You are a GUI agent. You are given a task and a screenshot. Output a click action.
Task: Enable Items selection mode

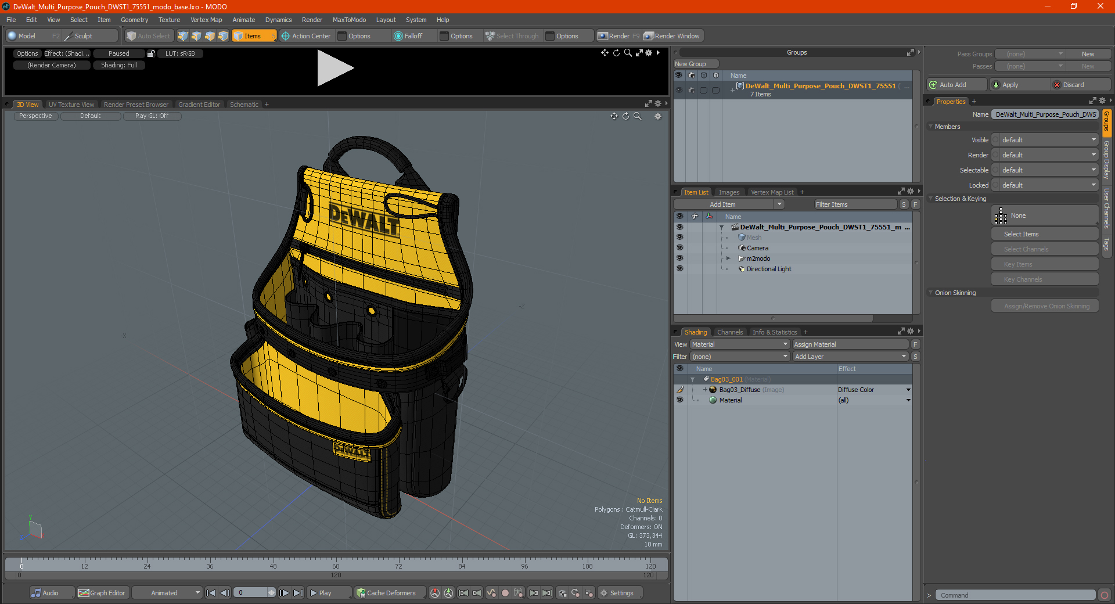pos(254,36)
